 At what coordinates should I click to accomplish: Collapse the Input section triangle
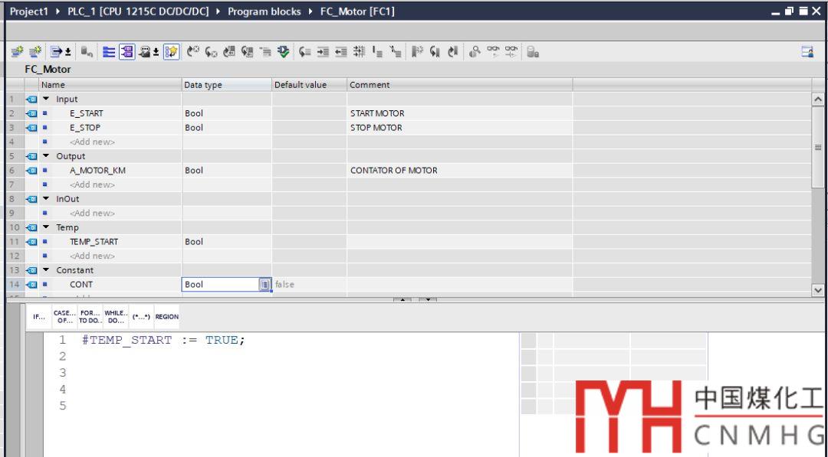tap(46, 99)
